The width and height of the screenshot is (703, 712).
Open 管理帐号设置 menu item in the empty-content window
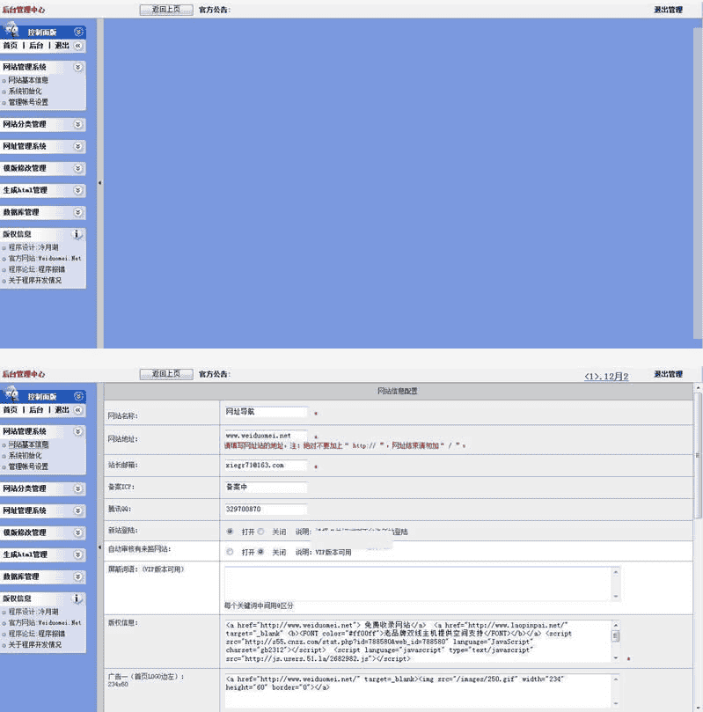click(x=28, y=102)
